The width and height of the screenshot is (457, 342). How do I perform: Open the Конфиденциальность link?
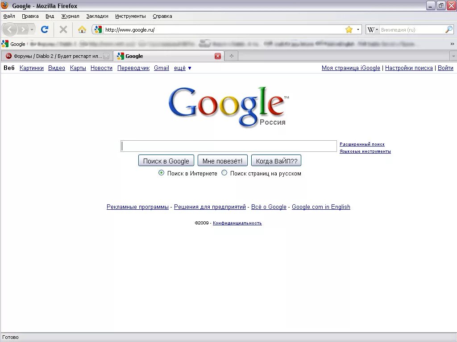(237, 223)
